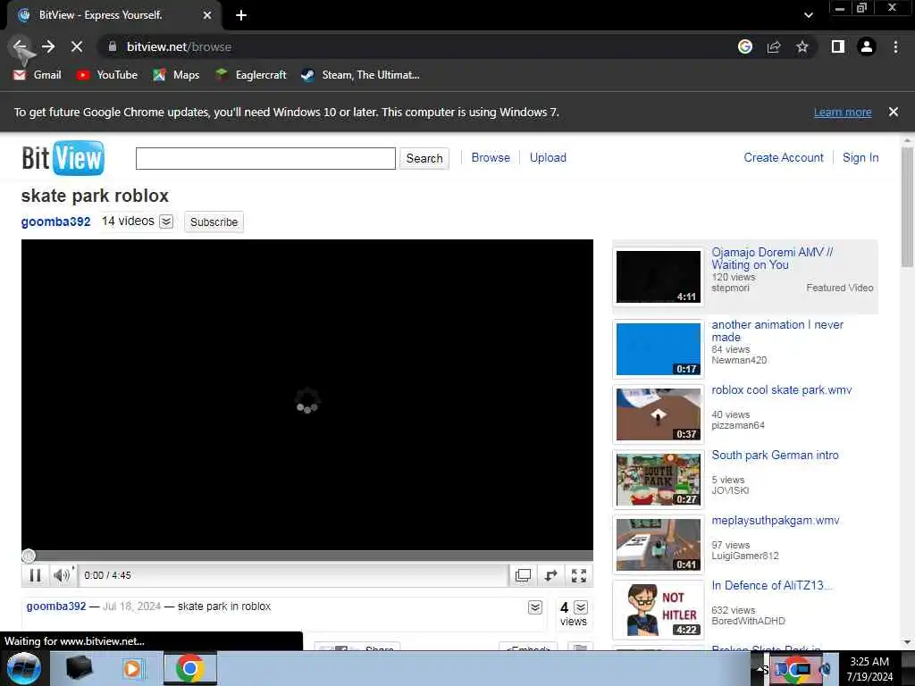Open the tab search chevron

pyautogui.click(x=808, y=15)
